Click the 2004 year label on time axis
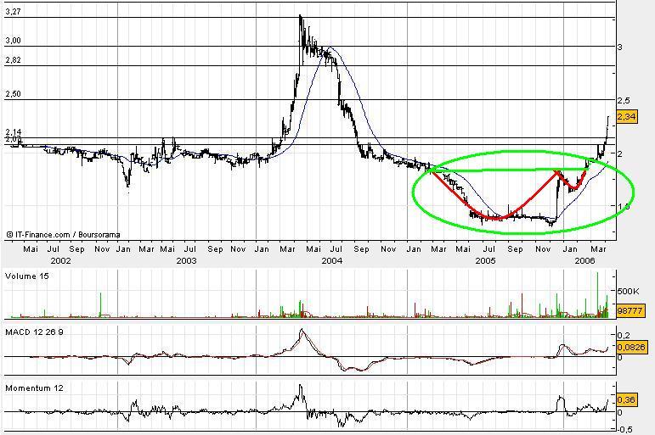 [332, 260]
